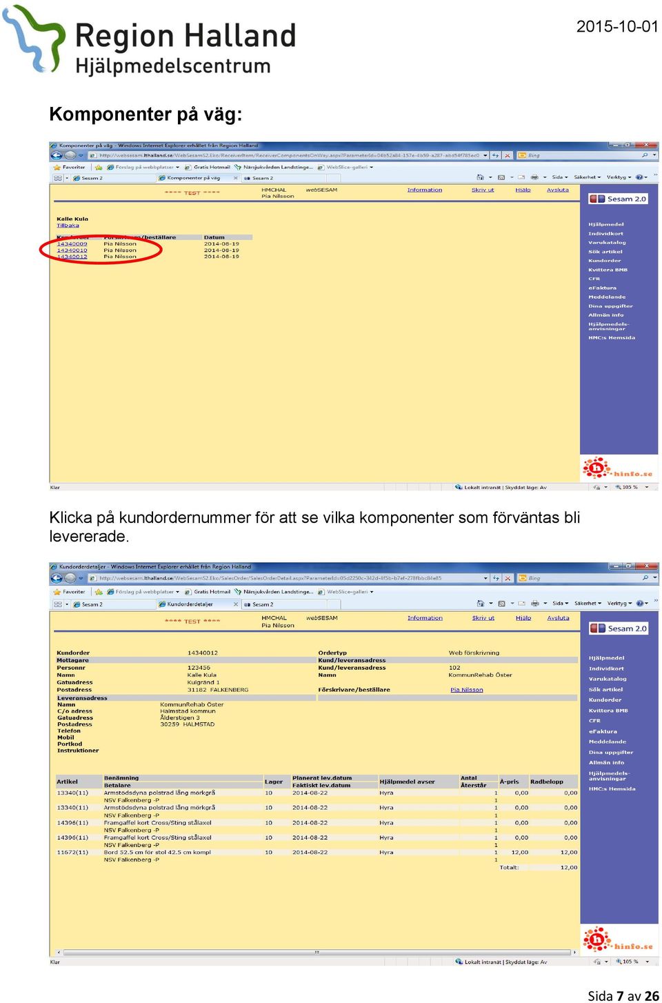Viewport: 662px width, 1003px height.
Task: Click Skriv ut in the Komponenter på väg window
Action: click(x=483, y=190)
